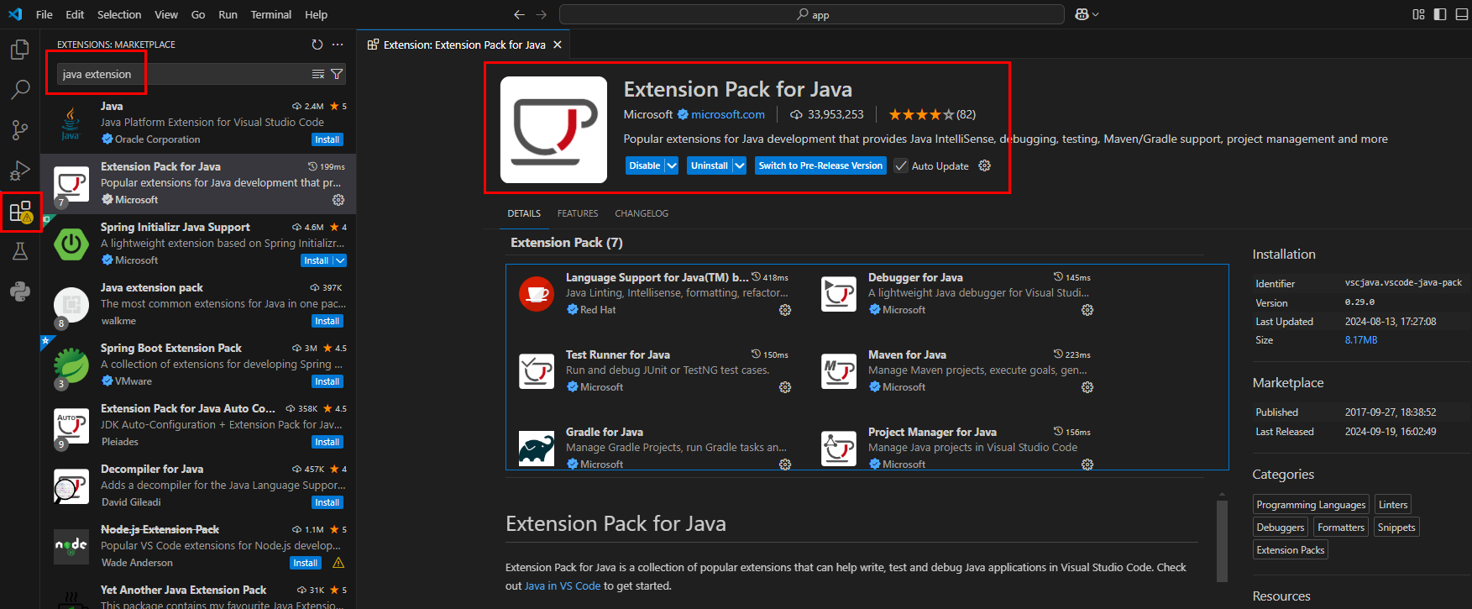This screenshot has width=1472, height=609.
Task: Open the Terminal menu
Action: tap(271, 14)
